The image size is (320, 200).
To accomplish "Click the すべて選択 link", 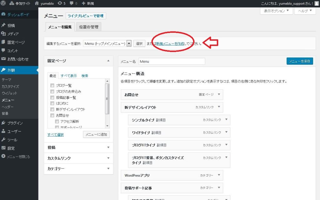I will click(x=56, y=135).
